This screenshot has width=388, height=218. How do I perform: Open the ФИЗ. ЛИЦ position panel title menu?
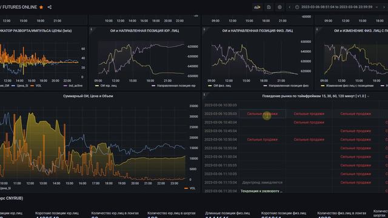pyautogui.click(x=257, y=31)
